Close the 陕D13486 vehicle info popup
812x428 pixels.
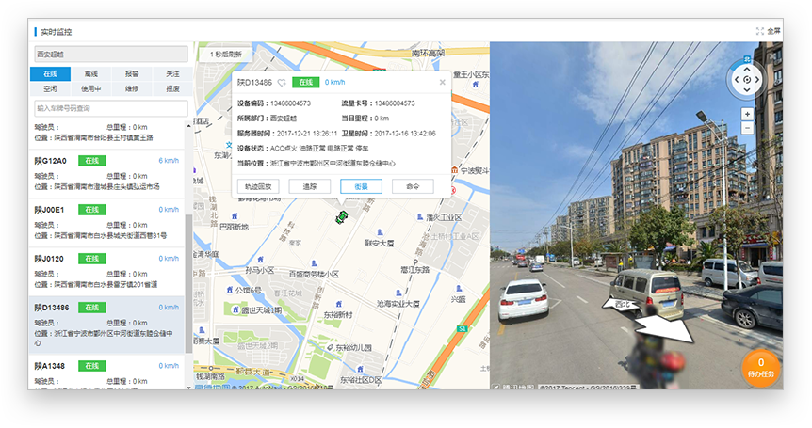[x=443, y=82]
